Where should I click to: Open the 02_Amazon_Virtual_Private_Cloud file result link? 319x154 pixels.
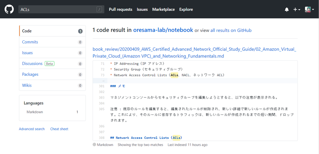[194, 53]
